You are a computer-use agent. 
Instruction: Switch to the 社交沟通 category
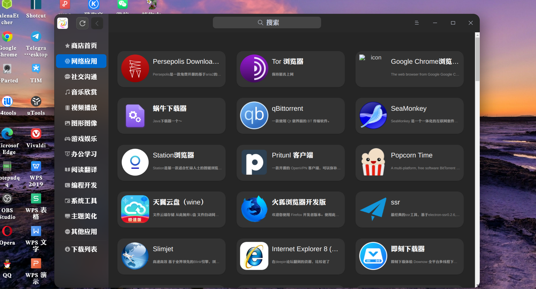(x=81, y=76)
